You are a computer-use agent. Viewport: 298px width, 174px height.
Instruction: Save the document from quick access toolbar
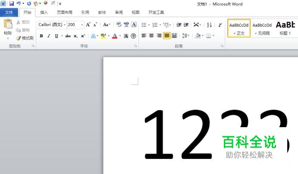point(11,3)
